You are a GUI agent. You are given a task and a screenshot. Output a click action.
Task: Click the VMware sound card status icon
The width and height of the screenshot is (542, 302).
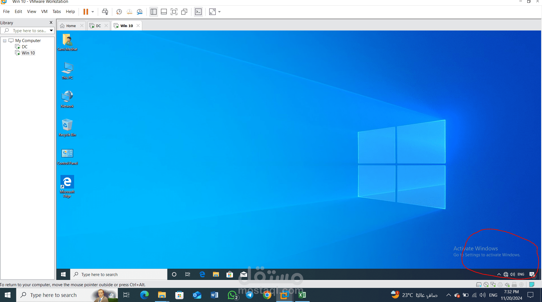click(x=507, y=285)
